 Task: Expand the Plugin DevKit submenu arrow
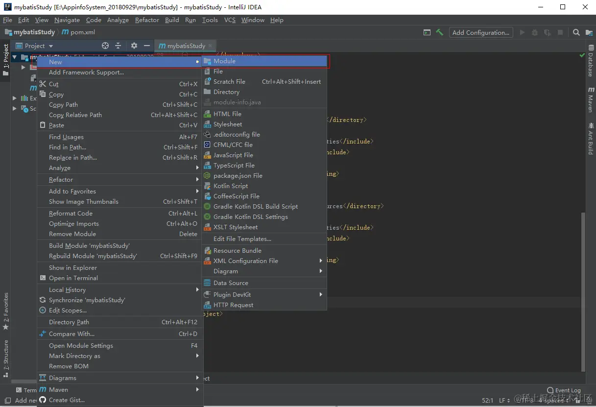coord(321,295)
